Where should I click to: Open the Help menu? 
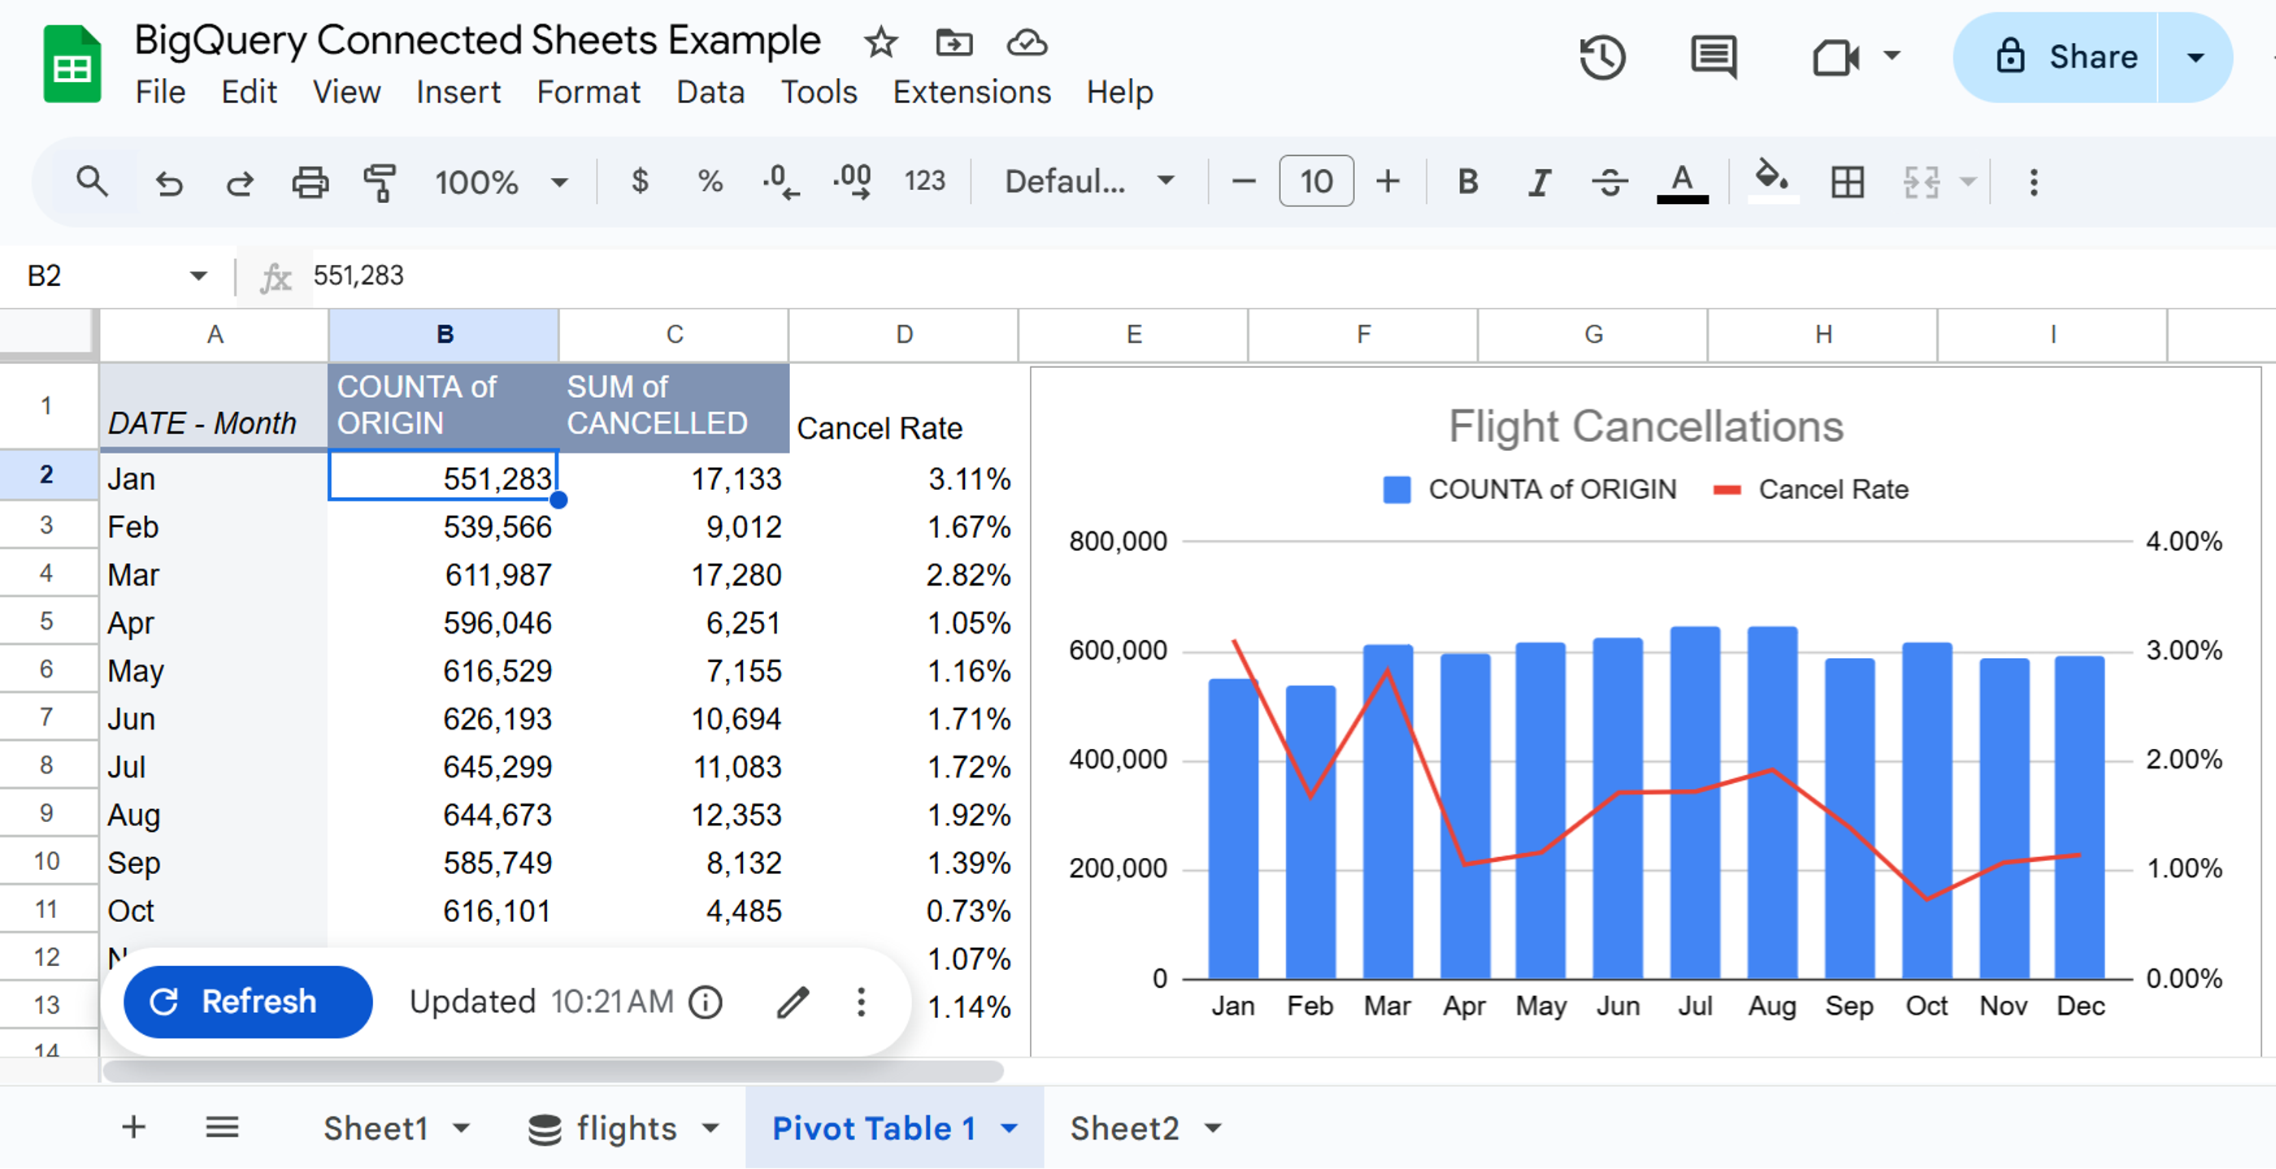1119,92
